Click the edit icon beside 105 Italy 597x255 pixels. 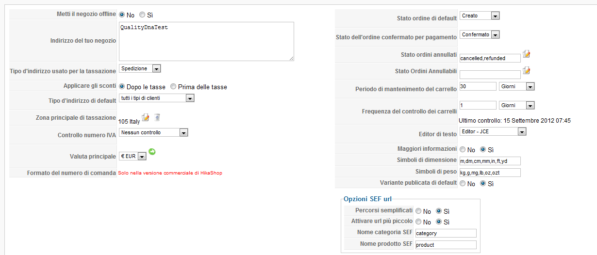[x=146, y=117]
